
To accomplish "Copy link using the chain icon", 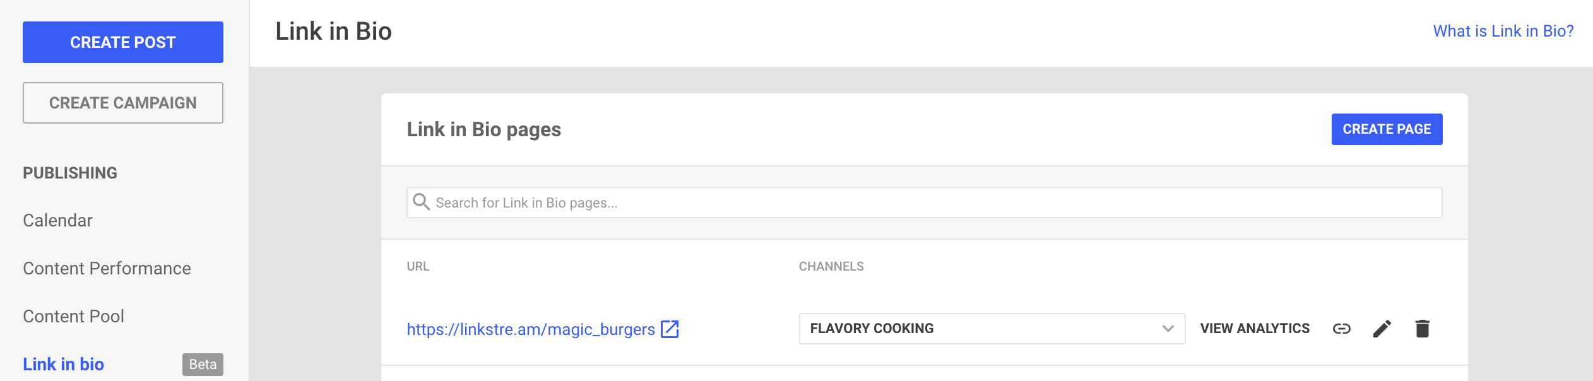I will point(1341,329).
